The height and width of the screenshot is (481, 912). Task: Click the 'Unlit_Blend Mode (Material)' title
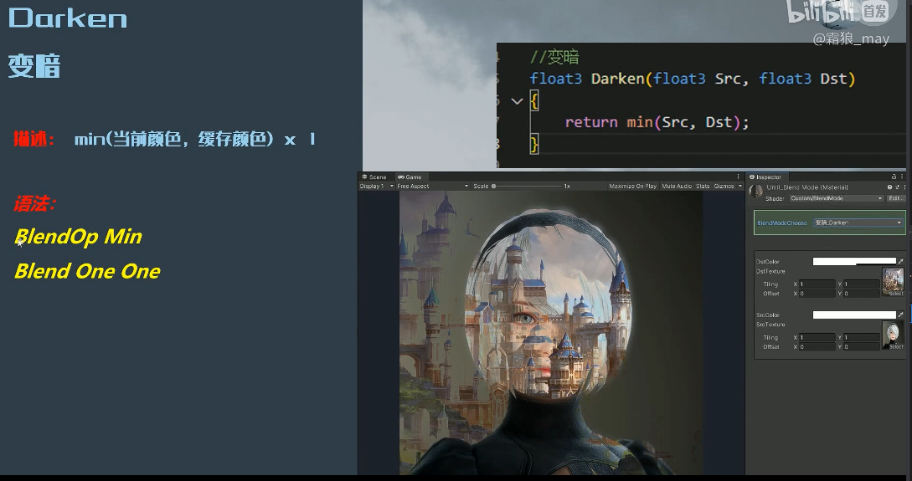point(807,187)
